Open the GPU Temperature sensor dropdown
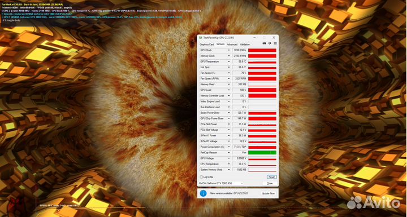 (229, 61)
